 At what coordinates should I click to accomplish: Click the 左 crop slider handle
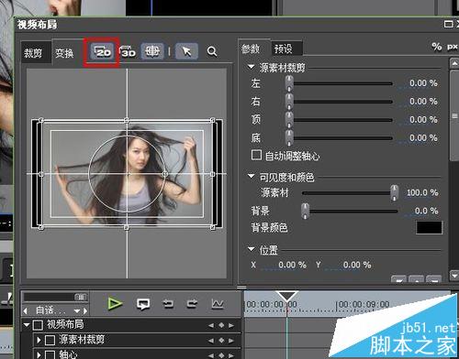[289, 83]
